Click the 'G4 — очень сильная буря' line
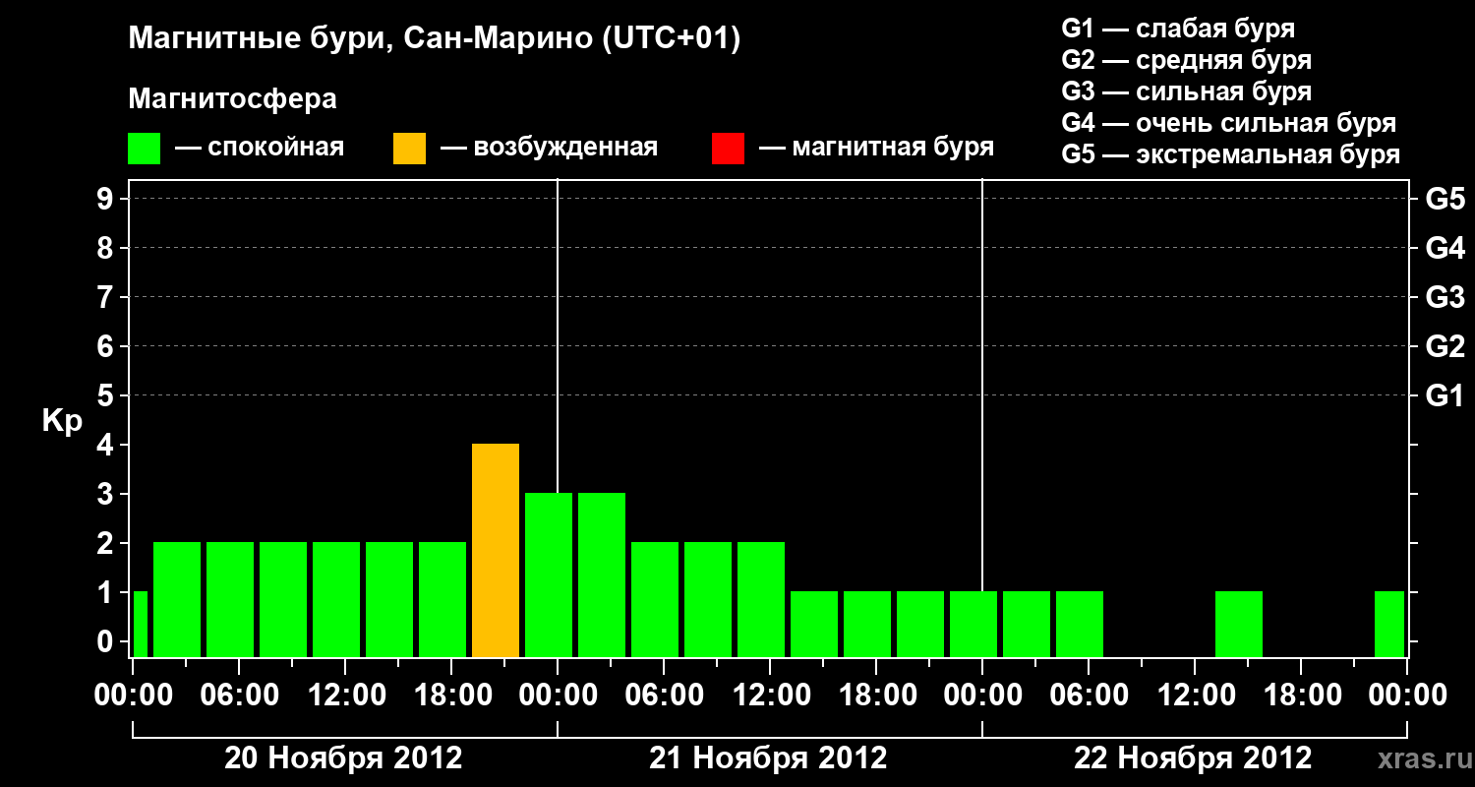1475x787 pixels. [1228, 123]
